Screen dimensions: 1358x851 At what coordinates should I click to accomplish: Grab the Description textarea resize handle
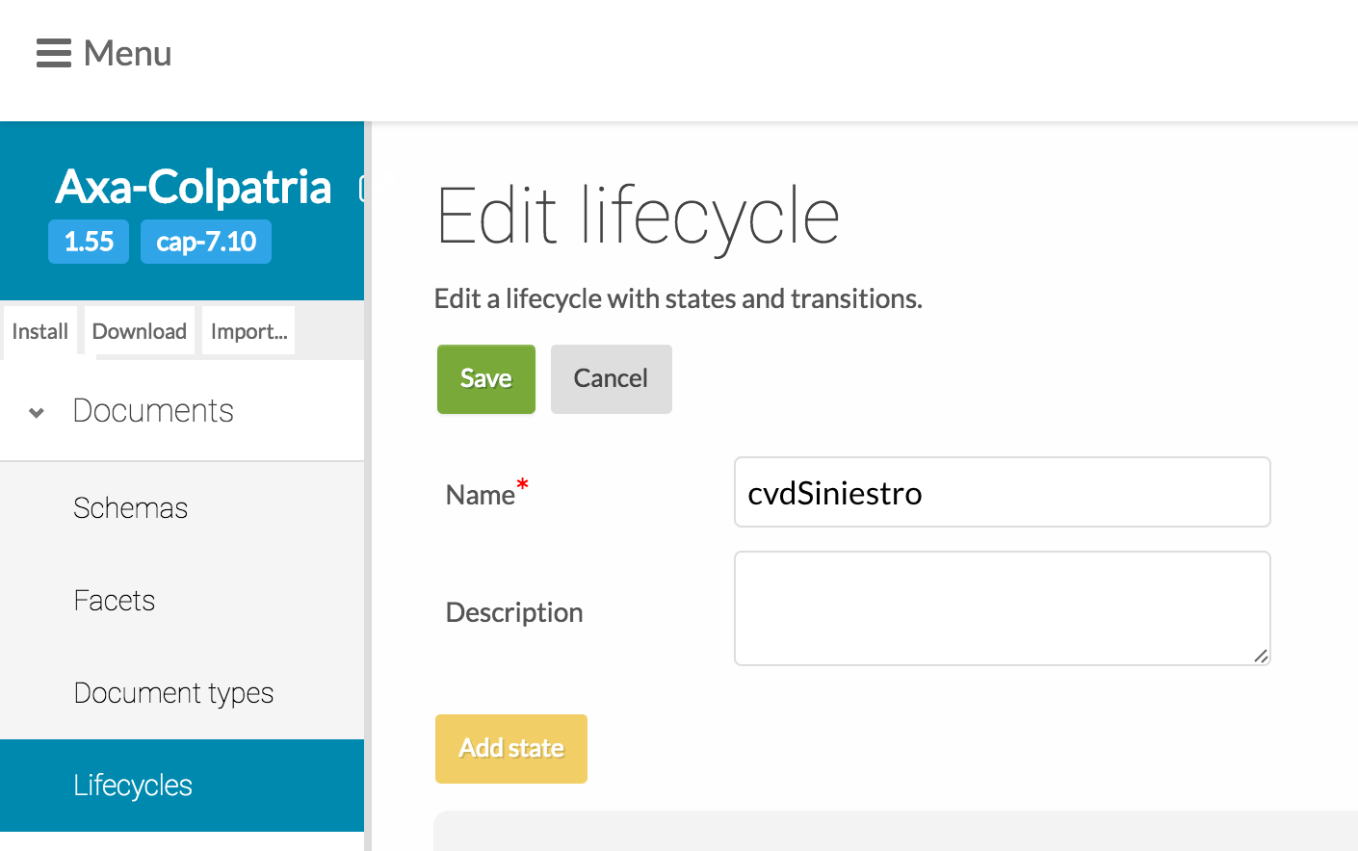click(1261, 656)
